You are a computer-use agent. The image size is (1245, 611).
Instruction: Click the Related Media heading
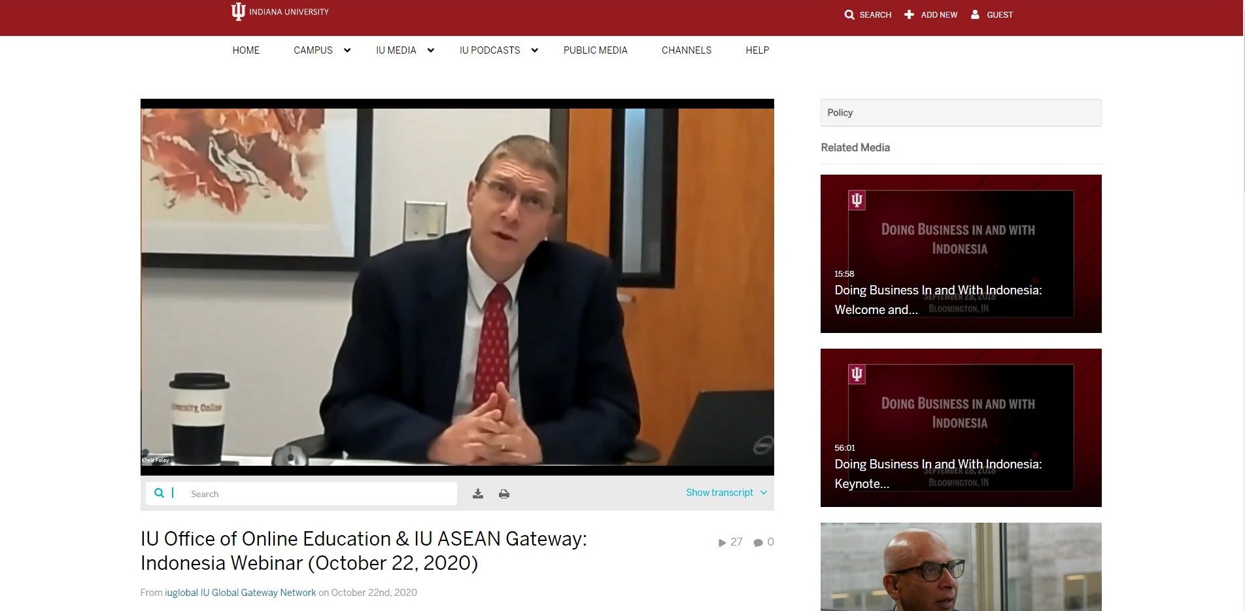[x=855, y=148]
